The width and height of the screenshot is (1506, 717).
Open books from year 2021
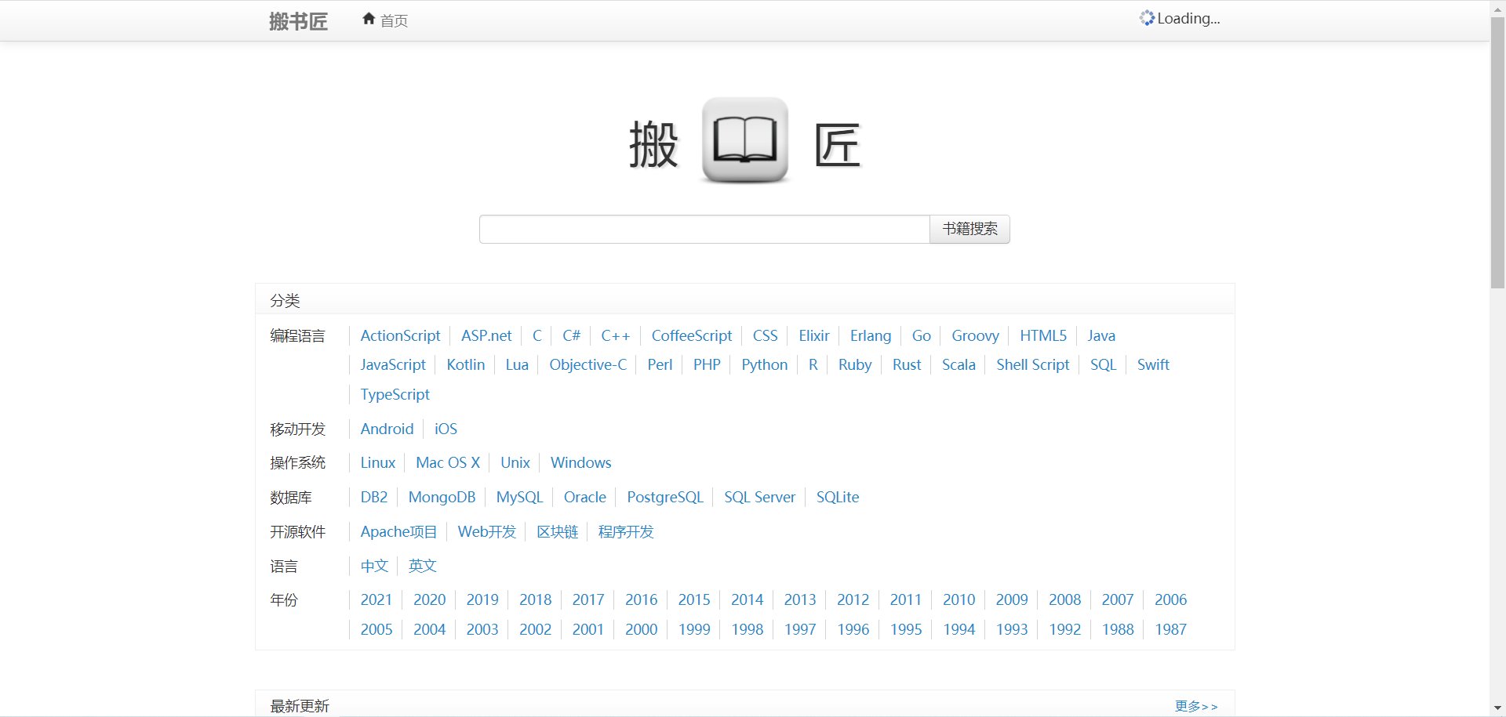click(376, 599)
